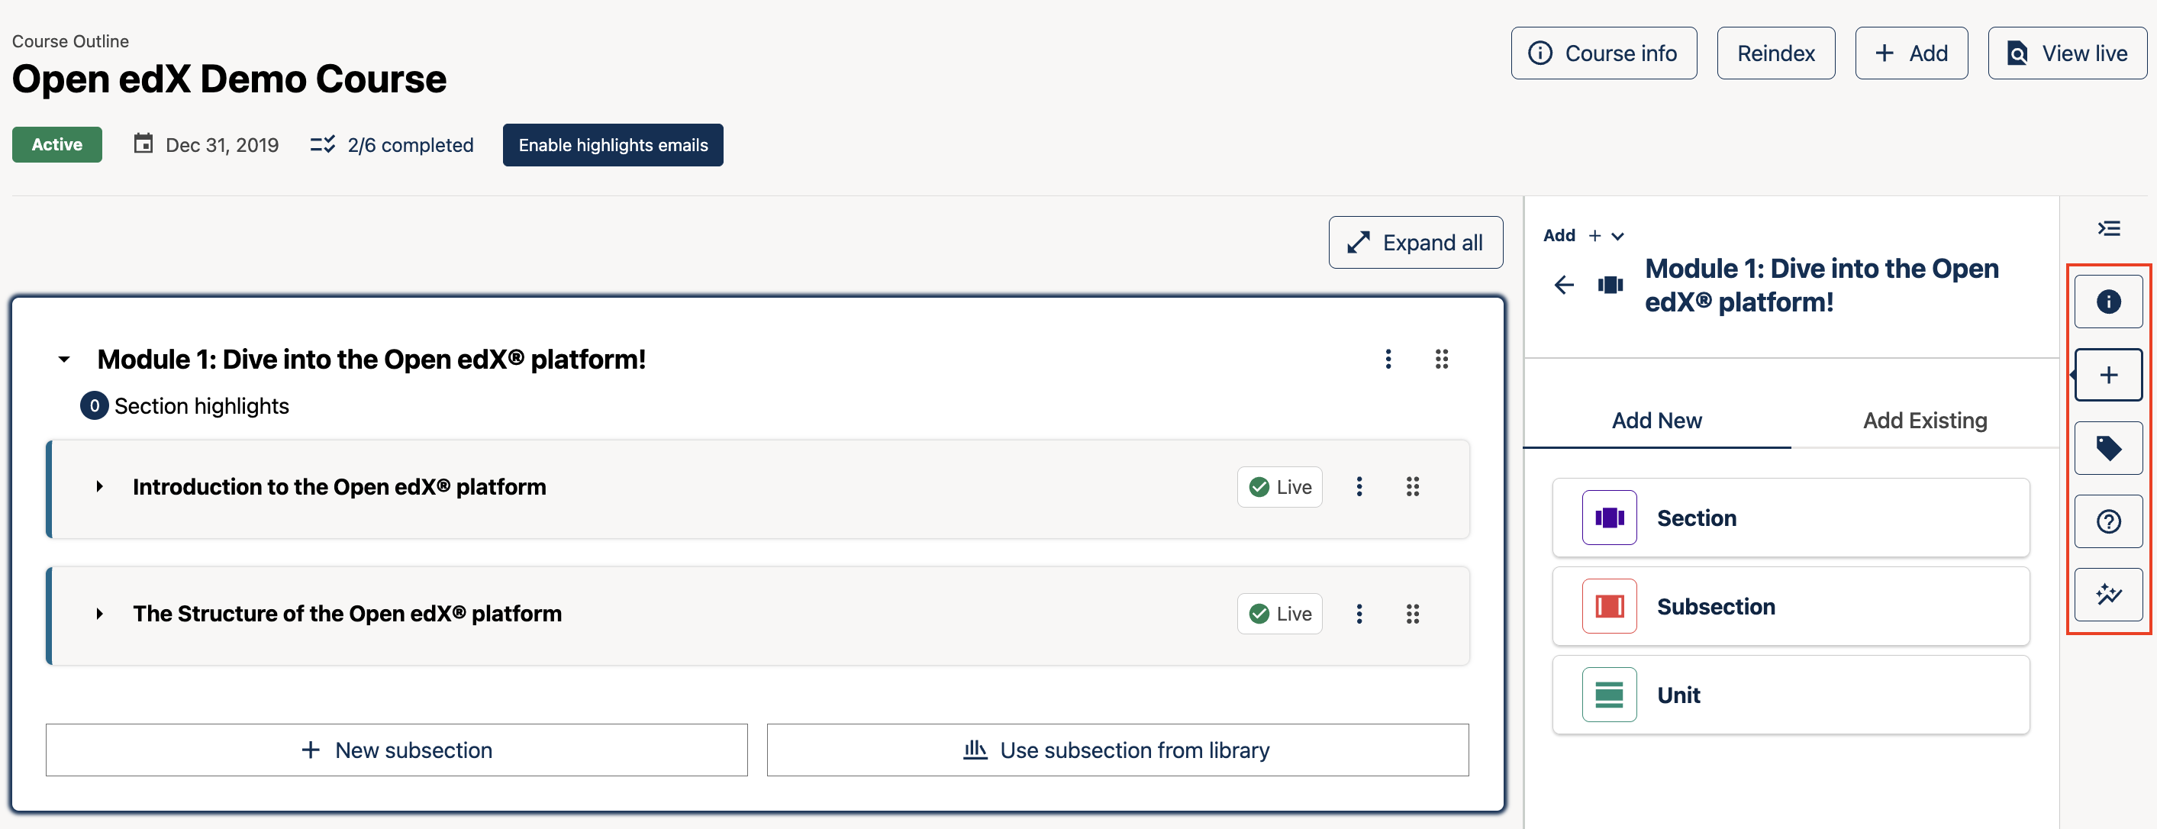Image resolution: width=2157 pixels, height=829 pixels.
Task: Open the info sidebar panel icon
Action: [x=2107, y=302]
